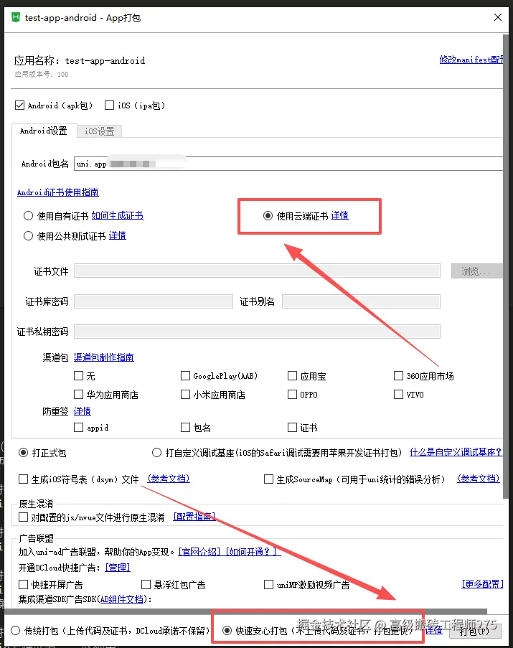Open 详情 link beside 使用公共测试证书
Screen dimensions: 513x648
point(117,236)
